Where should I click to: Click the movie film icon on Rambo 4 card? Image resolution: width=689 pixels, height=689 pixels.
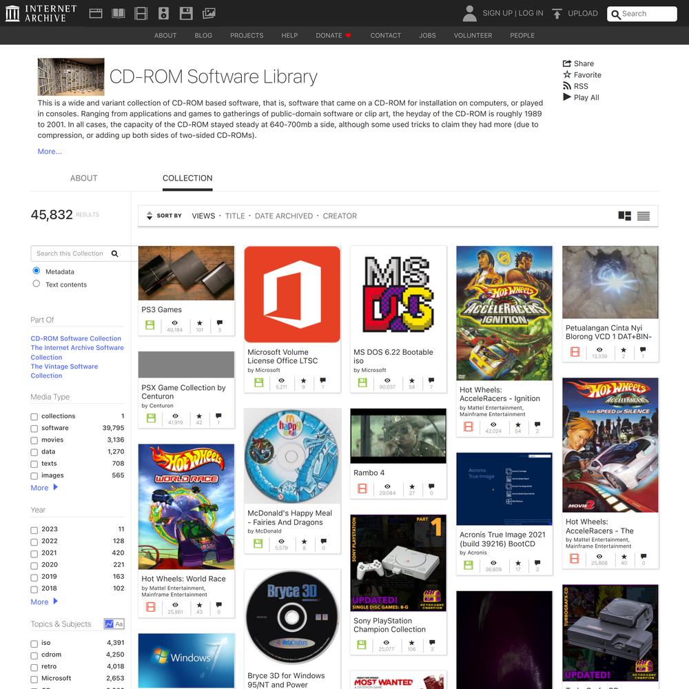pos(362,489)
